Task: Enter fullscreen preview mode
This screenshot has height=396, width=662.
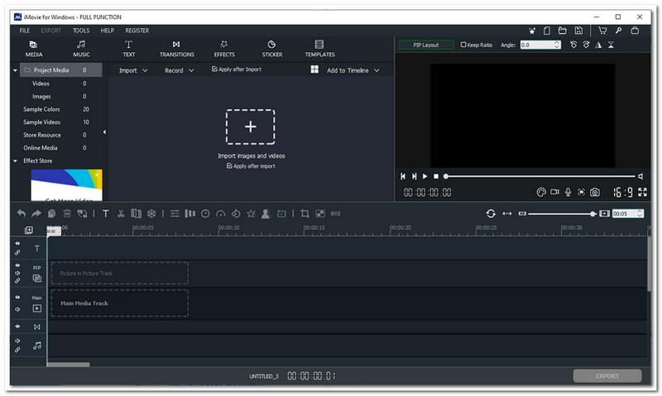Action: click(x=642, y=193)
